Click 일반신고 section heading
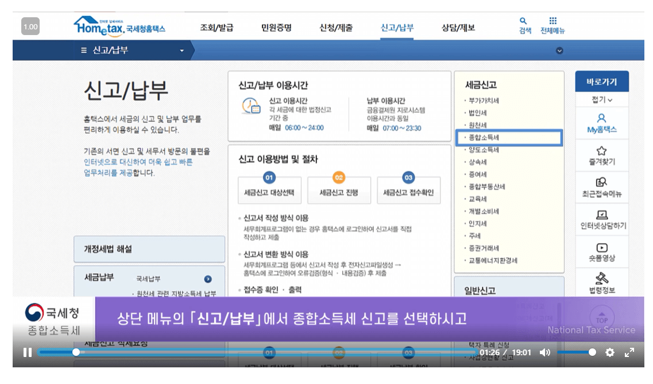The image size is (653, 384). pyautogui.click(x=480, y=291)
